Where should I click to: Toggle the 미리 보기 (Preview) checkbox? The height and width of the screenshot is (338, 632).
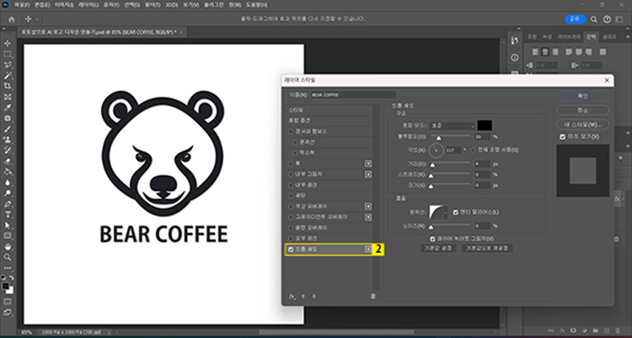coord(564,137)
